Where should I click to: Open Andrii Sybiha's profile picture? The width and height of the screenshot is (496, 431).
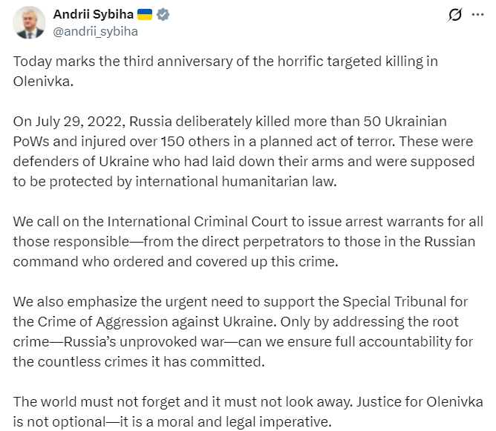29,23
